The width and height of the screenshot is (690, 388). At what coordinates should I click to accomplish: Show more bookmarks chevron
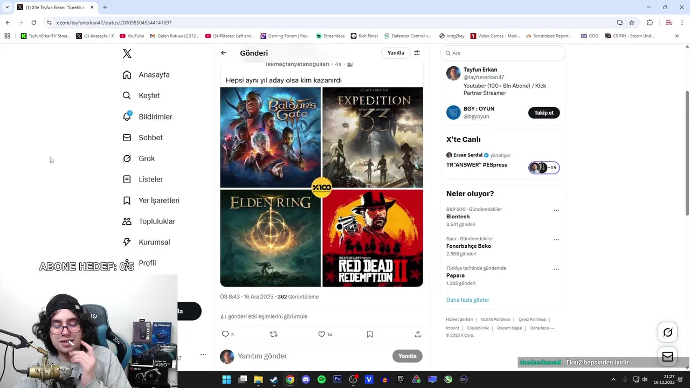[x=677, y=36]
